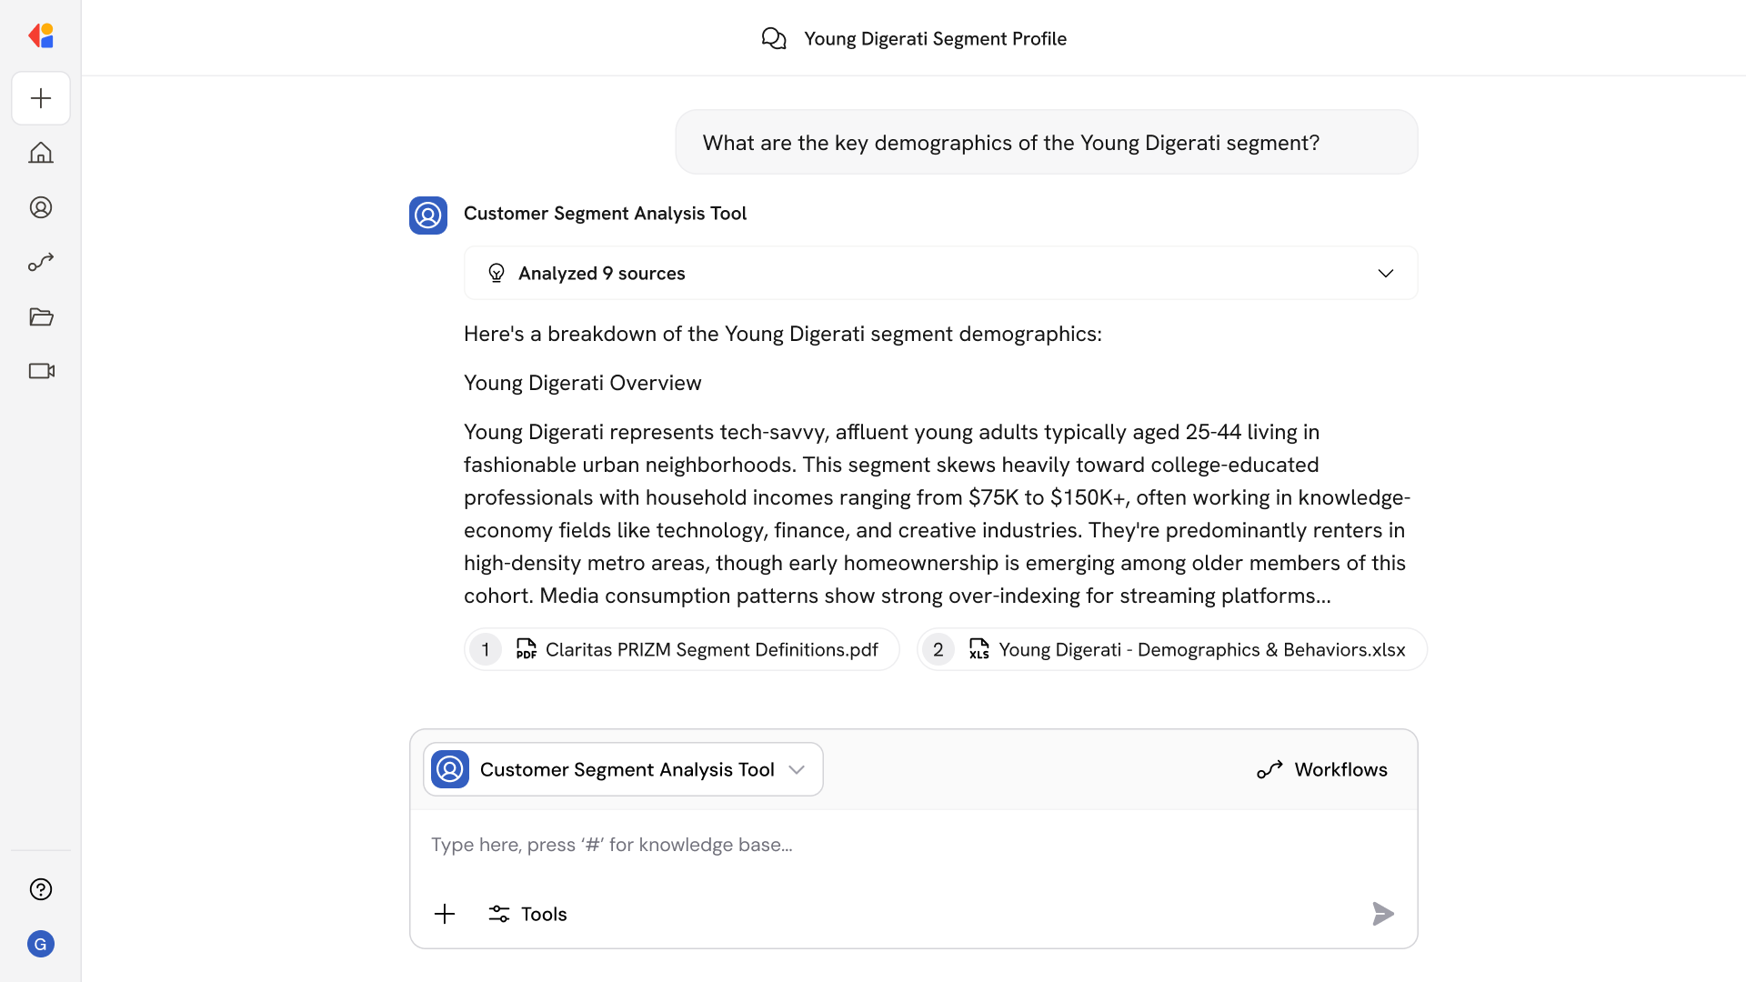Open Workflows from the sidebar icon

[41, 262]
